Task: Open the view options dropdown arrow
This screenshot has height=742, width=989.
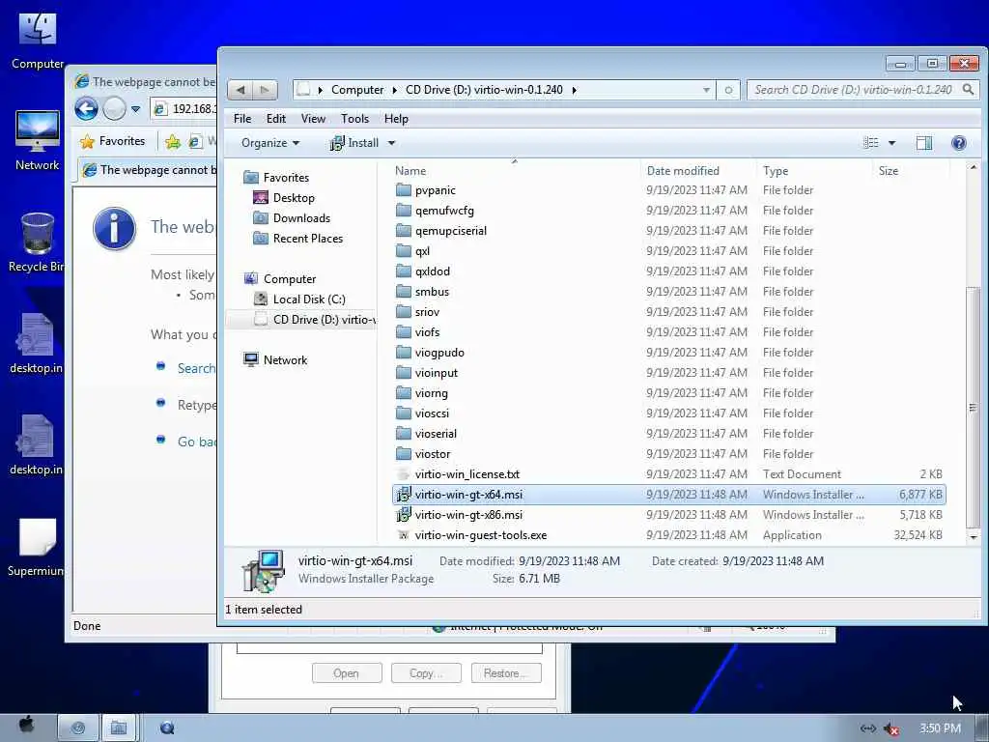Action: pyautogui.click(x=891, y=143)
